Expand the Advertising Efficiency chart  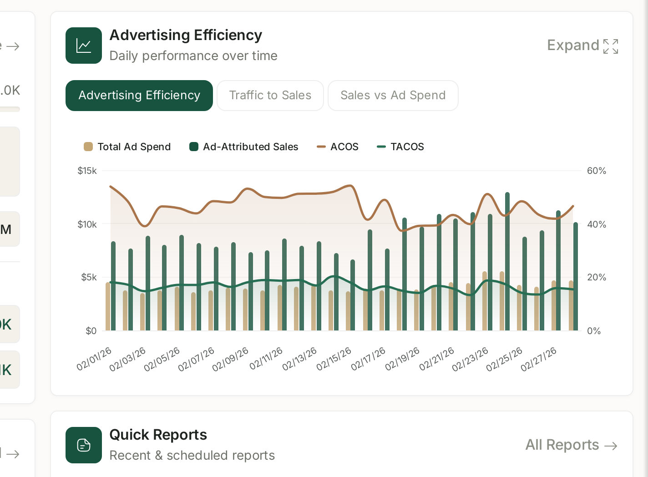point(582,46)
